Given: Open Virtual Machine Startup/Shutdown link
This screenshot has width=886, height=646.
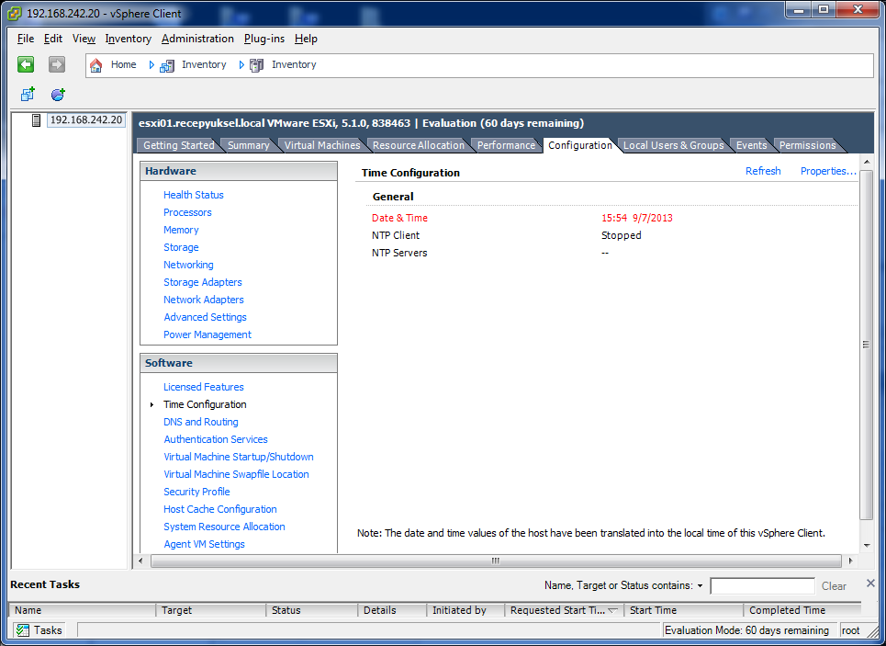Looking at the screenshot, I should [239, 457].
